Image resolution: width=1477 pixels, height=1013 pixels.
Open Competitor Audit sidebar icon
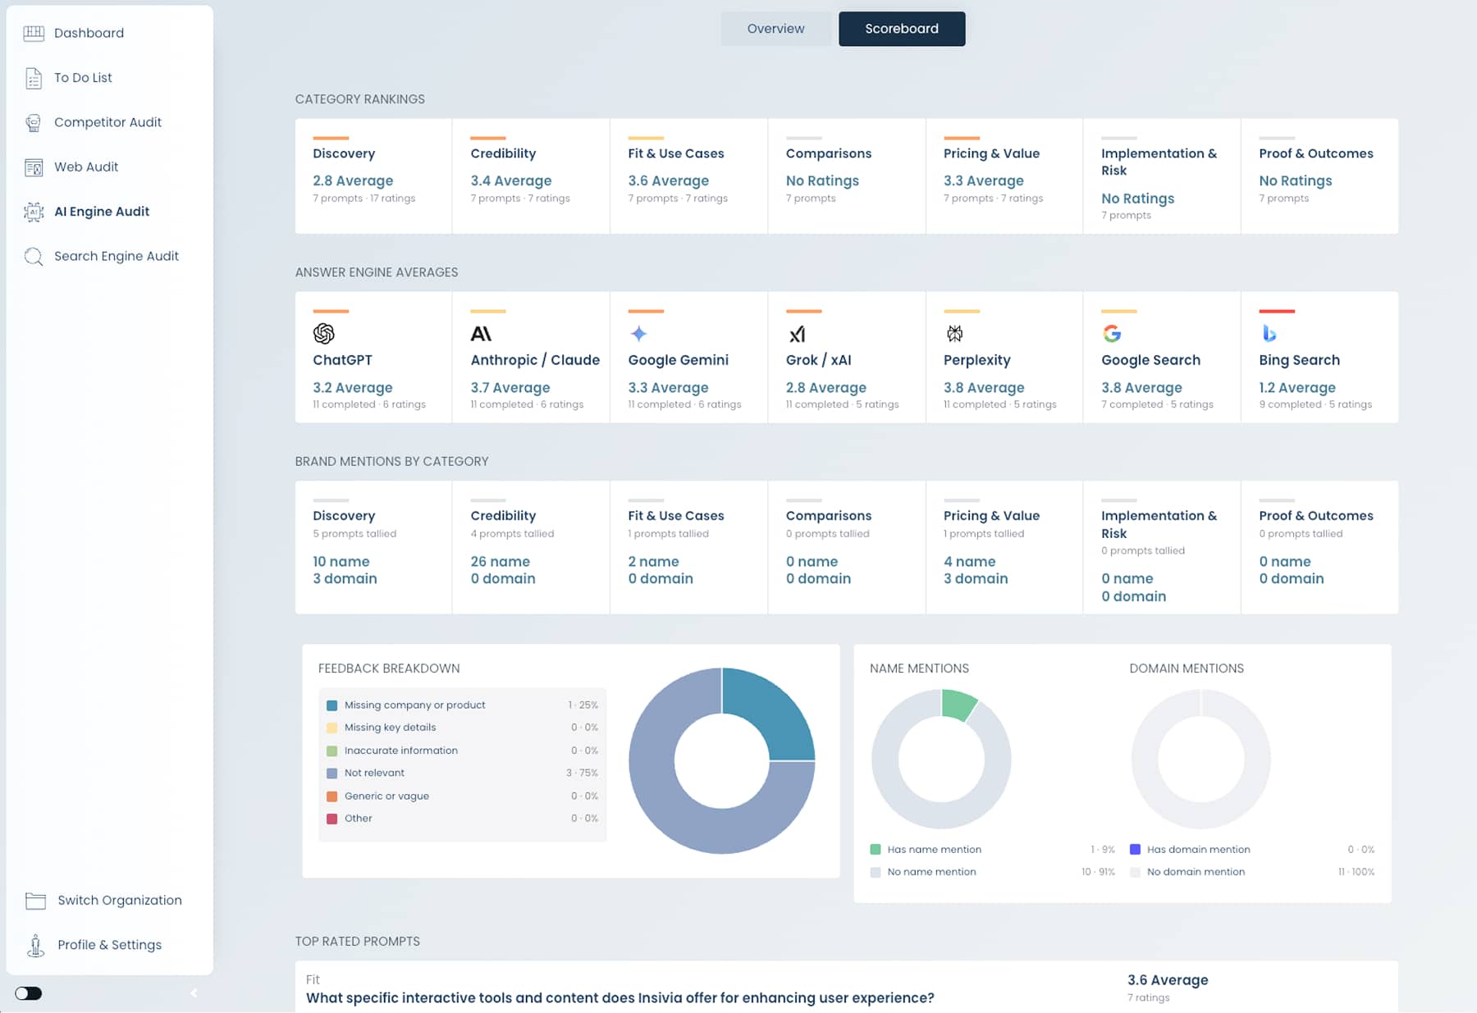click(x=34, y=122)
